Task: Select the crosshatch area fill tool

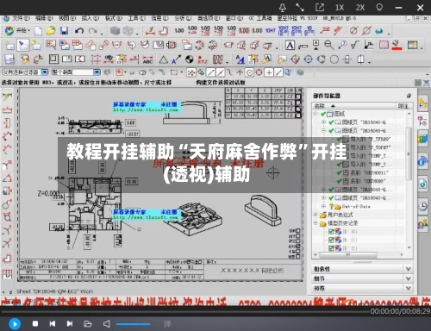Action: (384, 45)
